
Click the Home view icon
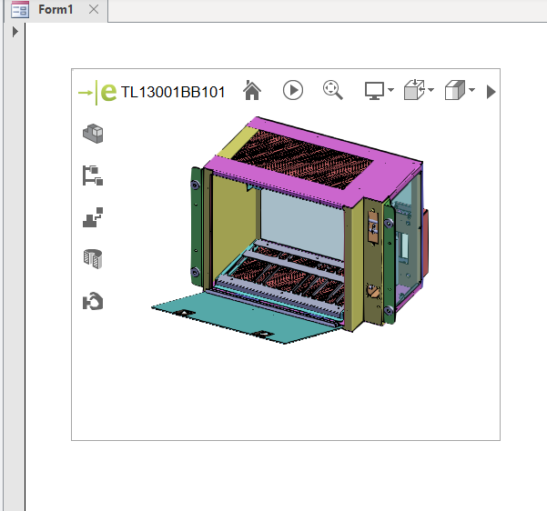(x=252, y=90)
